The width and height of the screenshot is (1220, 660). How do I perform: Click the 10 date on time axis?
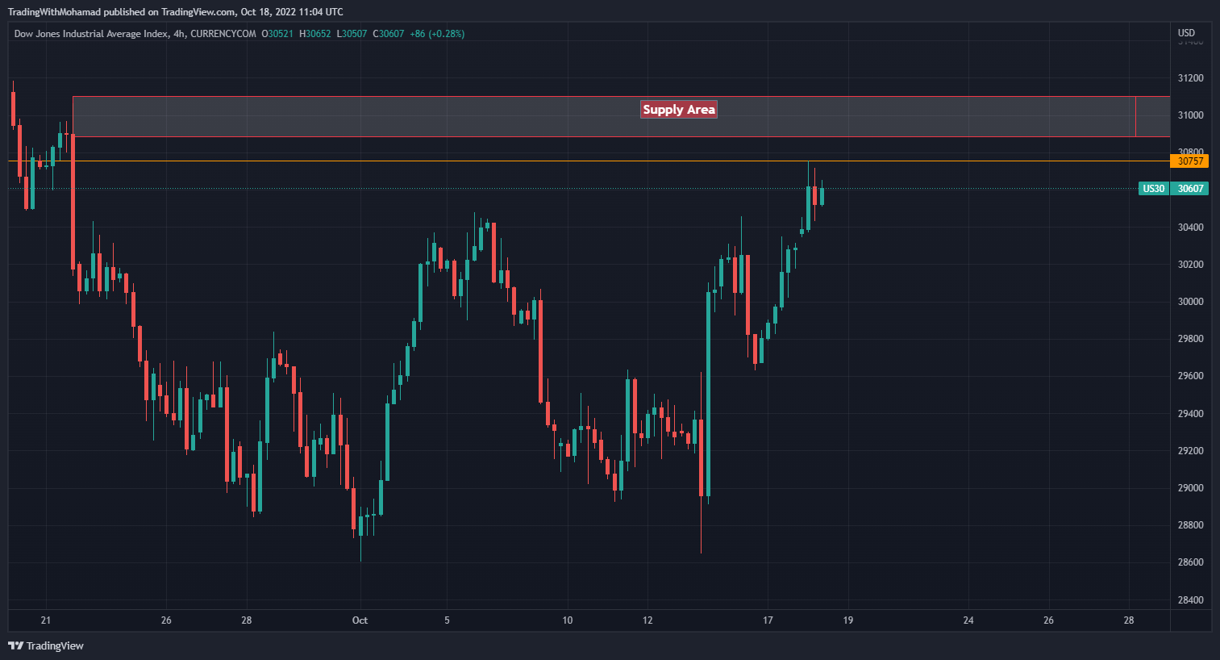point(567,620)
